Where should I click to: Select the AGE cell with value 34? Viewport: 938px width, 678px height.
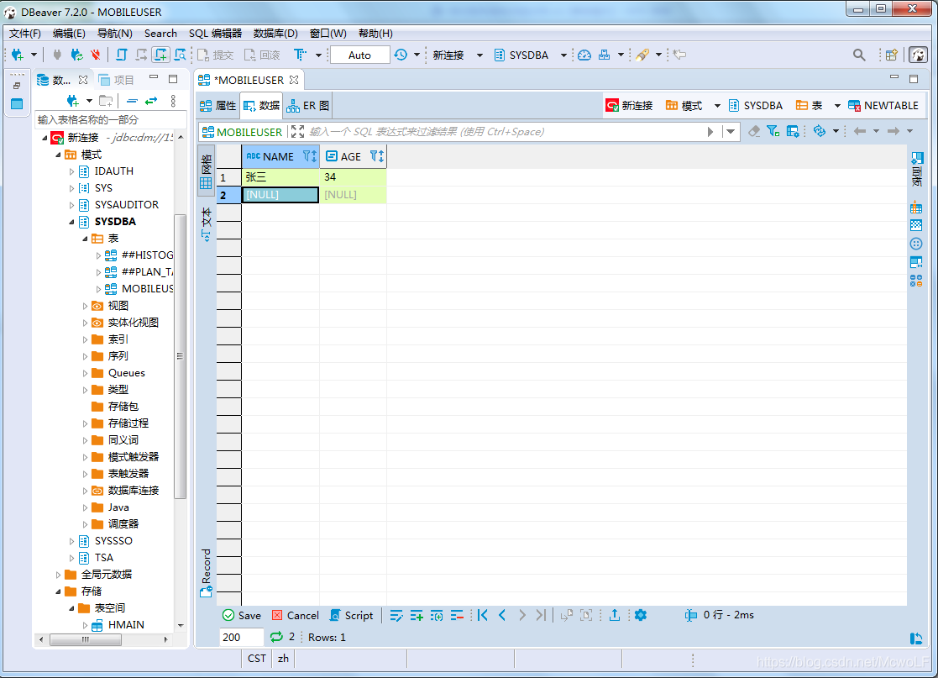(x=353, y=177)
